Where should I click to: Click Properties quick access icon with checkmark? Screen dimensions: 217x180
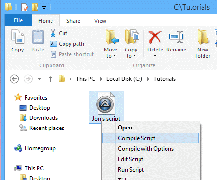tap(25, 7)
